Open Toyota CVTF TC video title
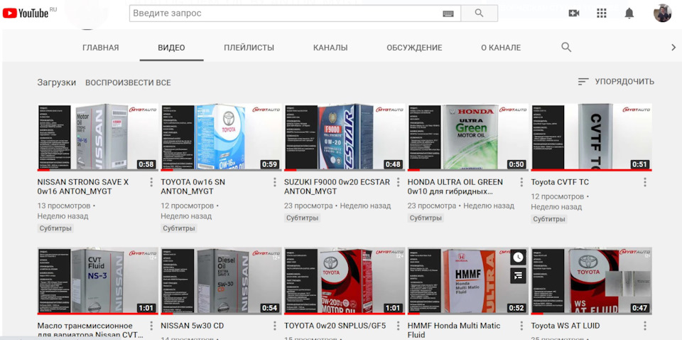 560,182
